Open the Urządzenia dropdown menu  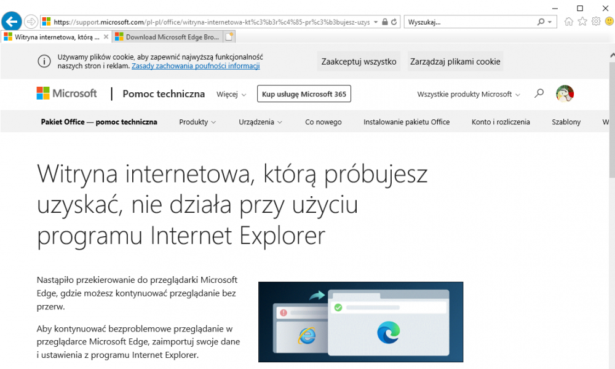(260, 122)
